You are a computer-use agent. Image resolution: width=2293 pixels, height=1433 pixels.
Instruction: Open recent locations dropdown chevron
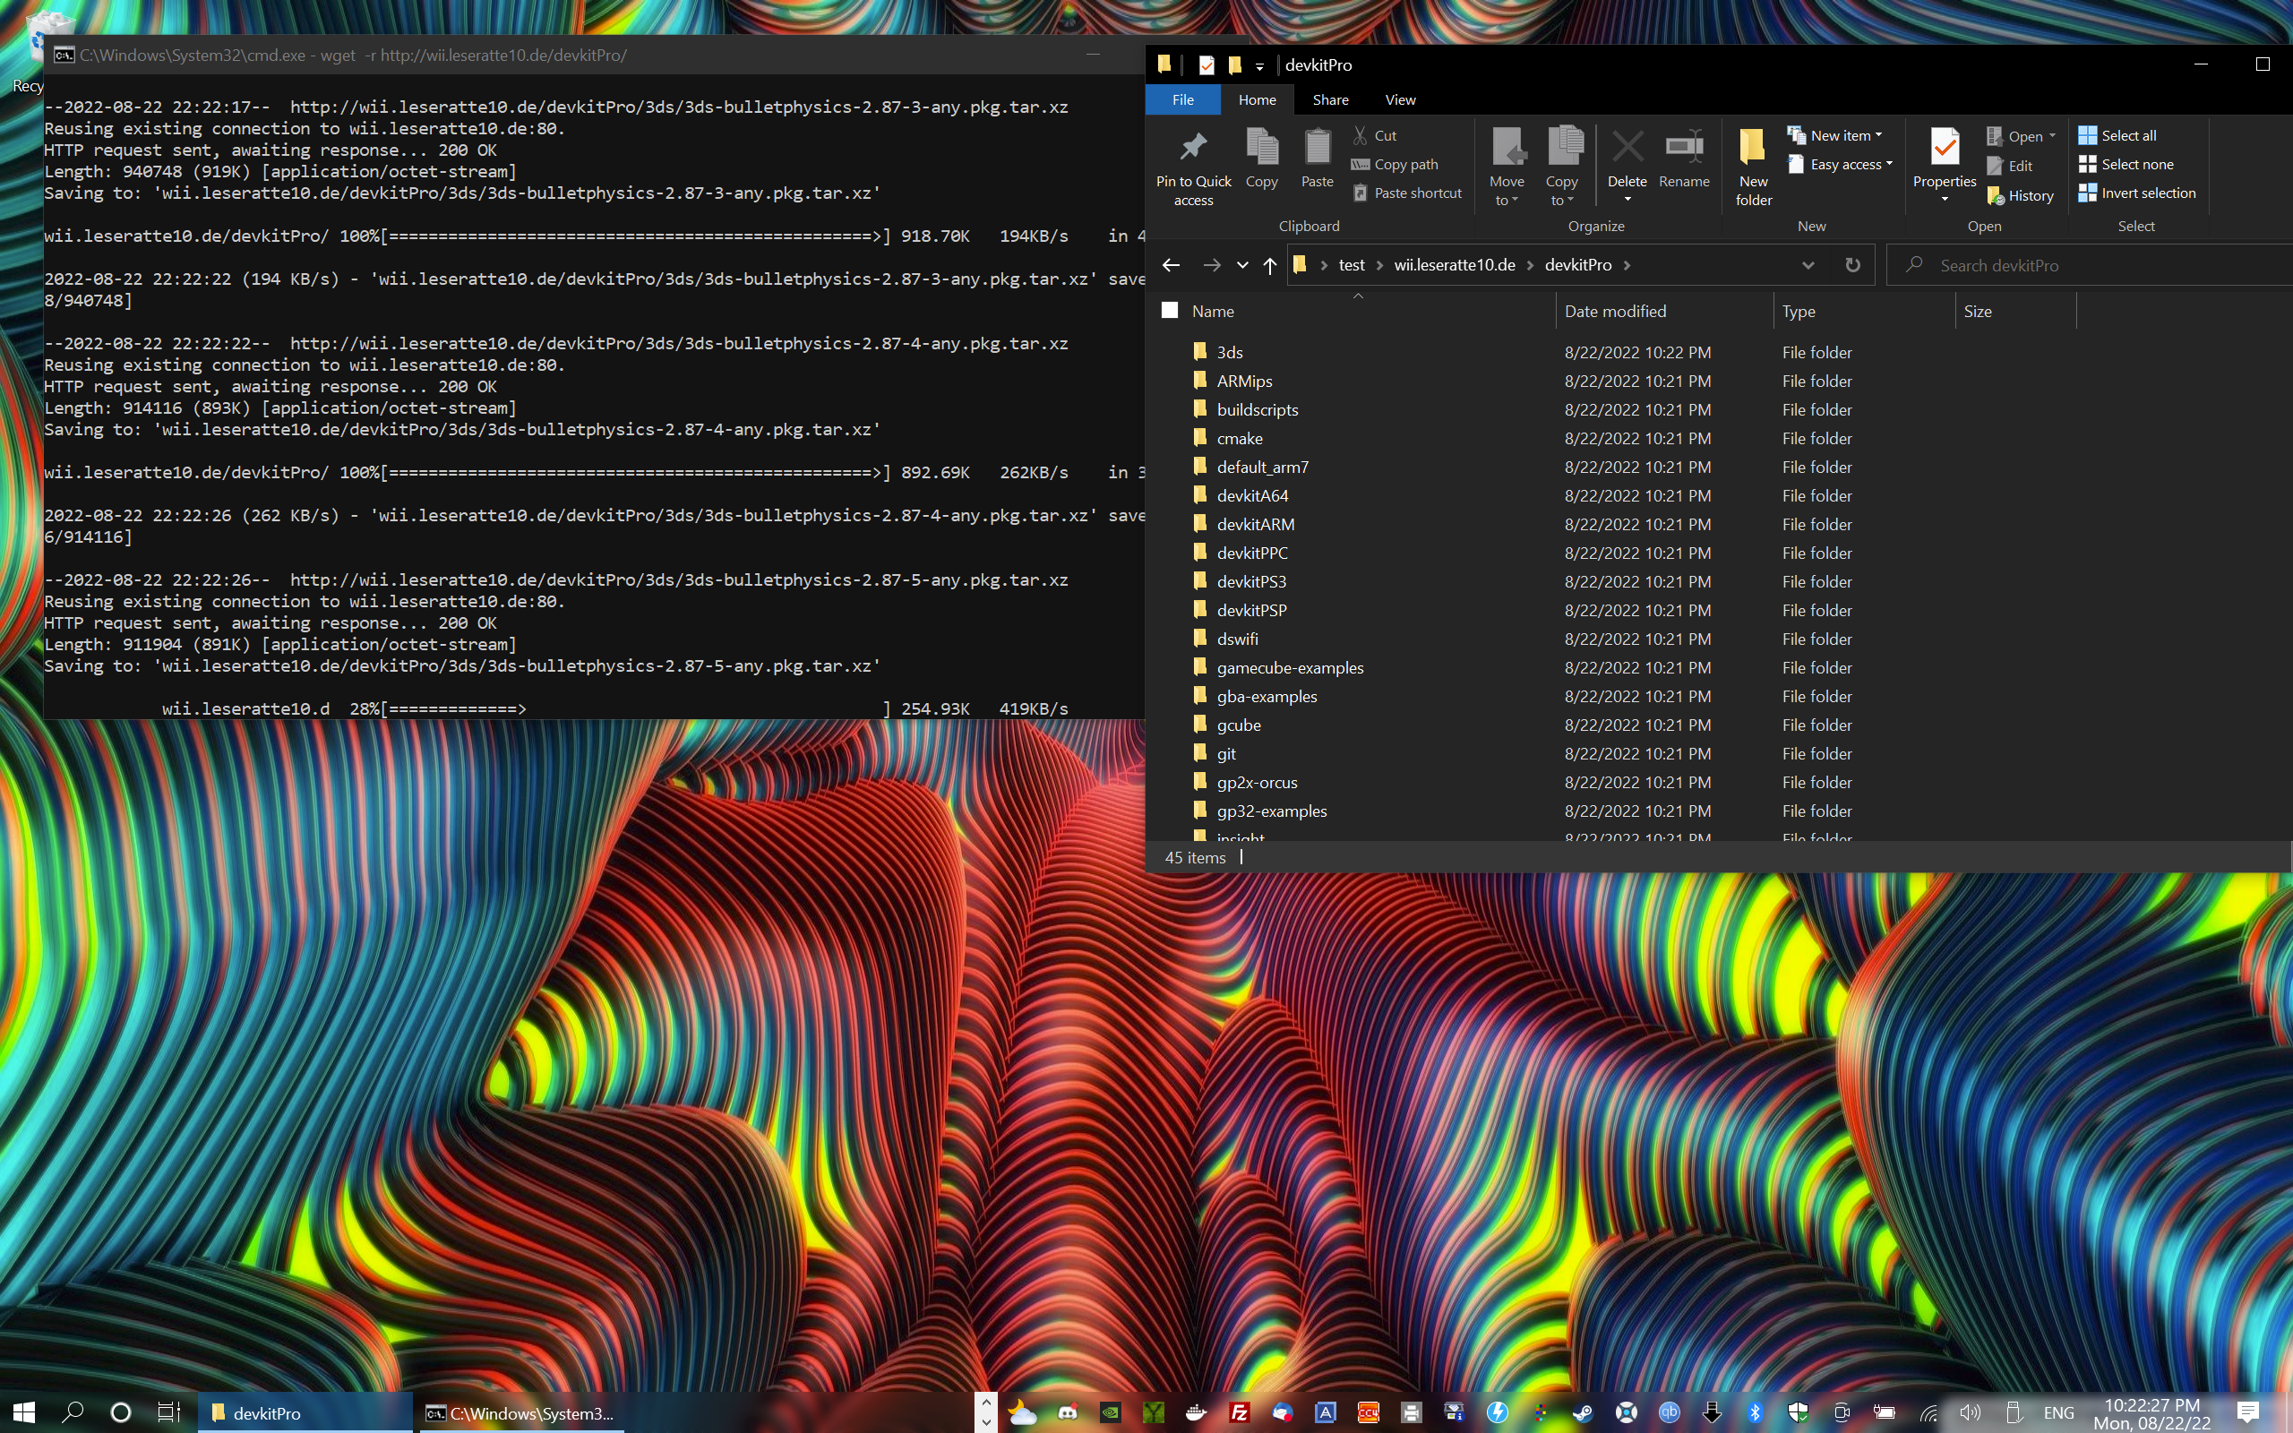click(1242, 265)
